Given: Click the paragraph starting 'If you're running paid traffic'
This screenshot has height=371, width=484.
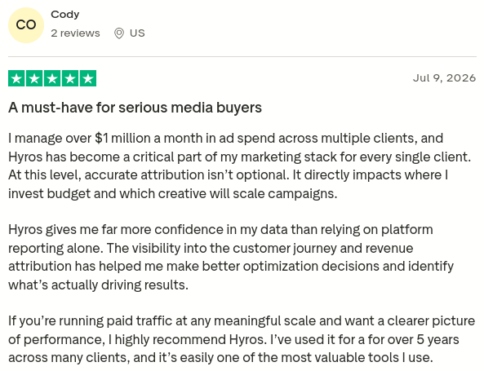Looking at the screenshot, I should point(242,339).
